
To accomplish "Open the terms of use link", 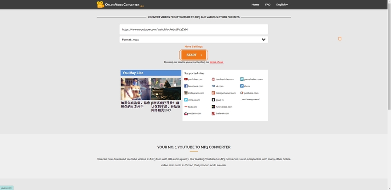I will click(217, 62).
